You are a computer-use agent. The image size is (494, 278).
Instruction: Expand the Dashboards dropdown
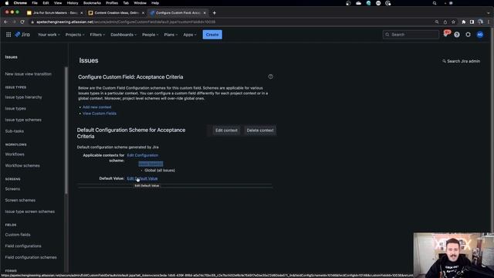[123, 35]
